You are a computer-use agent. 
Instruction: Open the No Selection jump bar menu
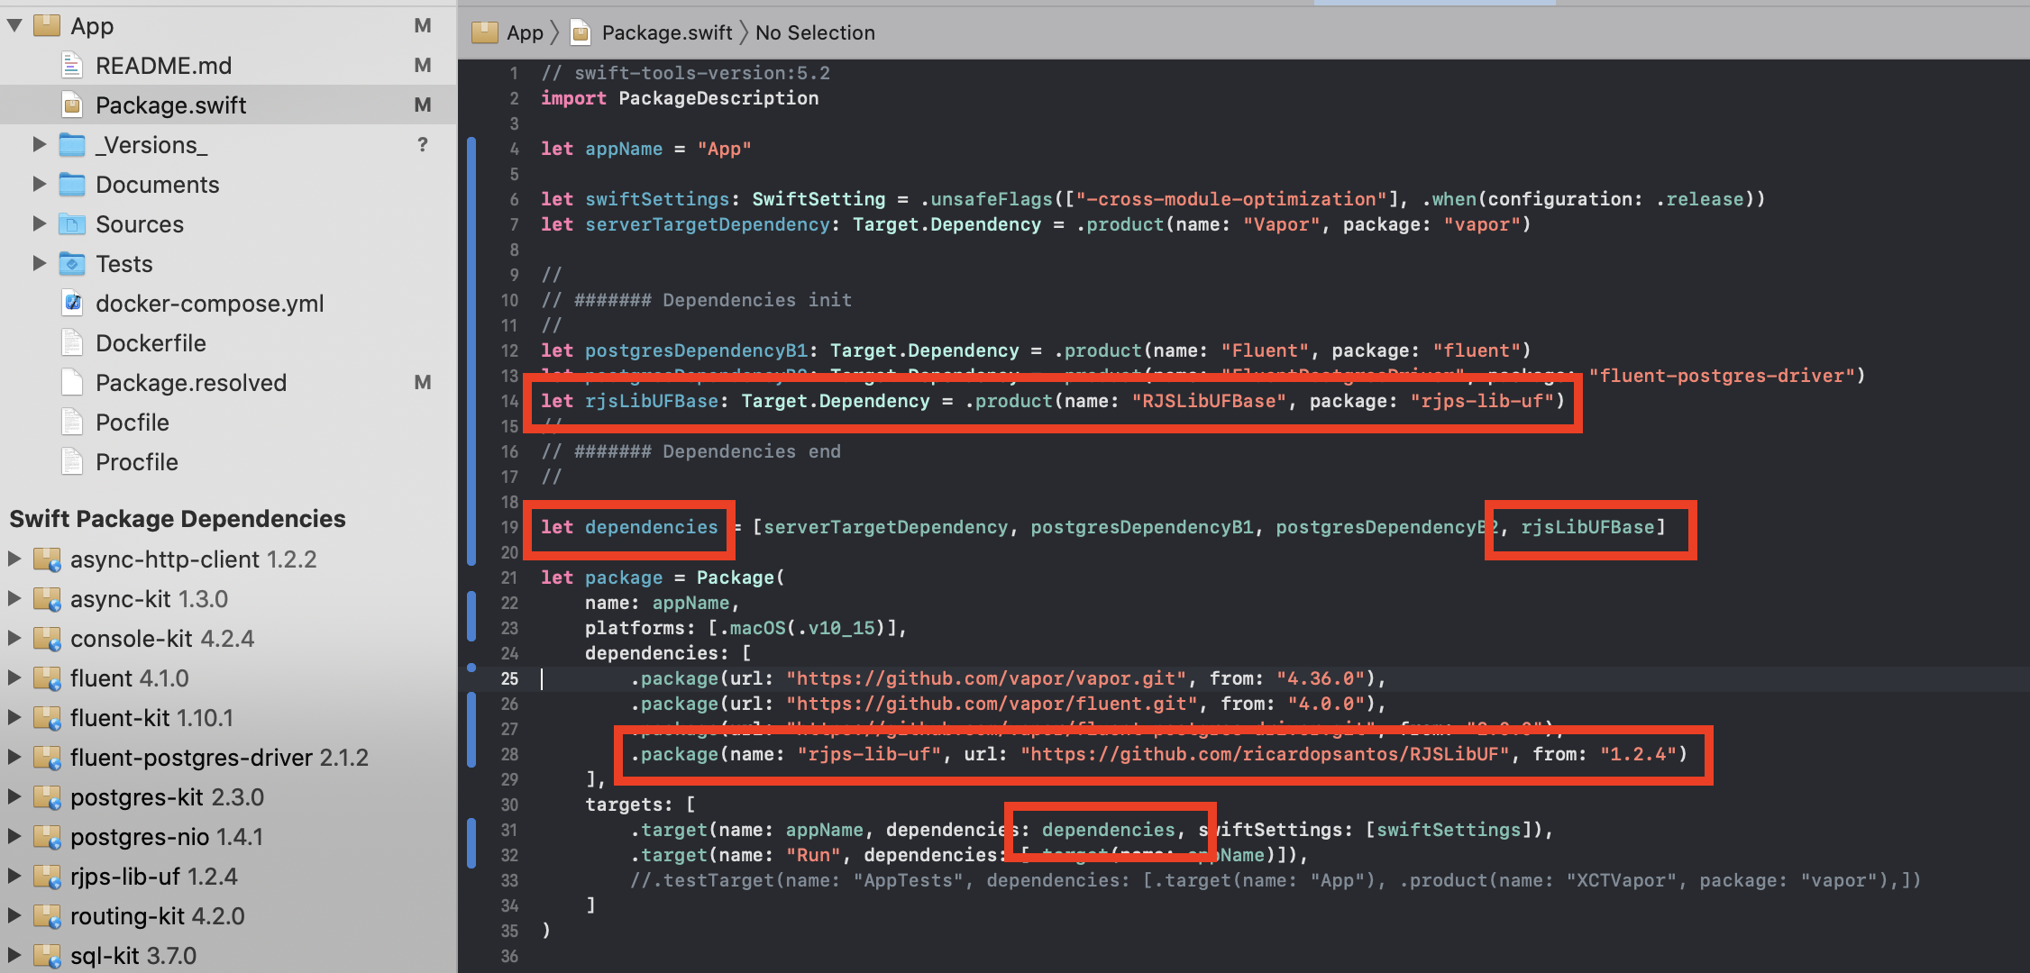click(815, 33)
